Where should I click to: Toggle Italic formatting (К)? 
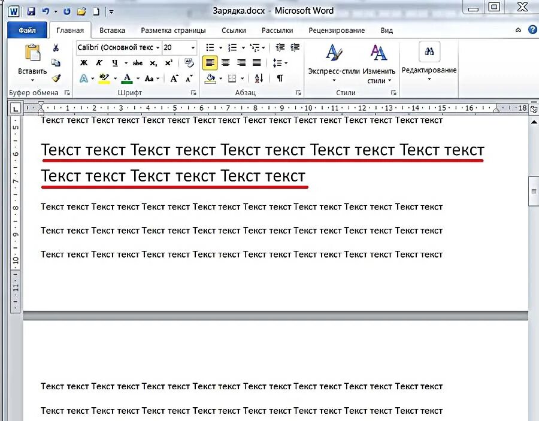click(x=99, y=62)
